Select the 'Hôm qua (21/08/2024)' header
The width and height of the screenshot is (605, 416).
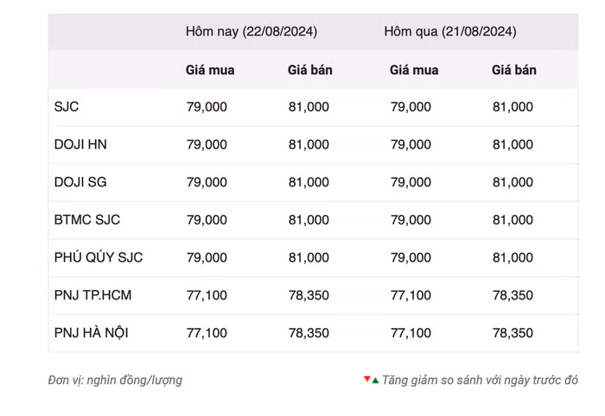450,32
